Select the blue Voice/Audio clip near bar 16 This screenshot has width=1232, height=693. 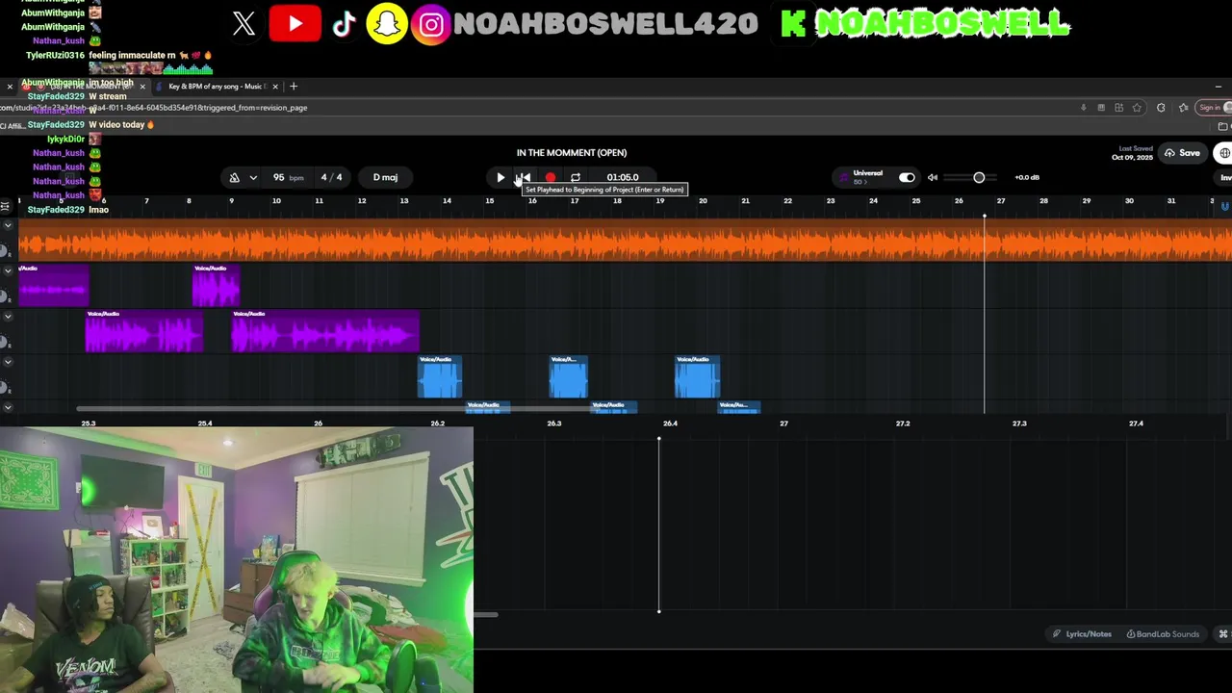coord(568,376)
